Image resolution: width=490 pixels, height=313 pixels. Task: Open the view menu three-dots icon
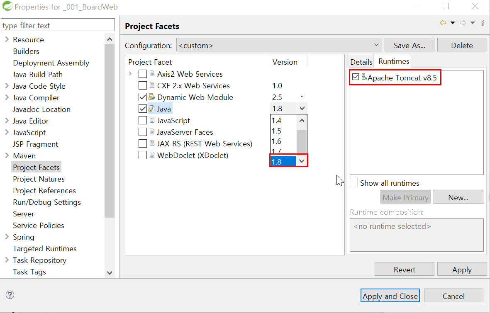tap(483, 23)
